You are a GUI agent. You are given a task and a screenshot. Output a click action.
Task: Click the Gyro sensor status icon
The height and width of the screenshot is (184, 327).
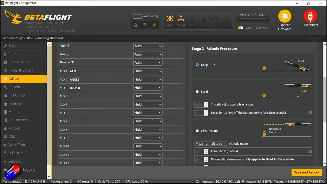tap(170, 20)
